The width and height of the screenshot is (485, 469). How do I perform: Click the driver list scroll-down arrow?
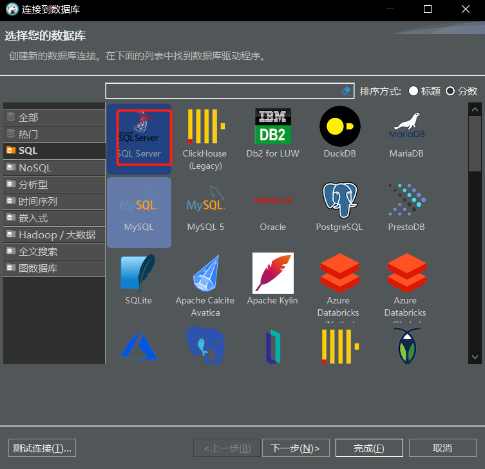tap(475, 357)
